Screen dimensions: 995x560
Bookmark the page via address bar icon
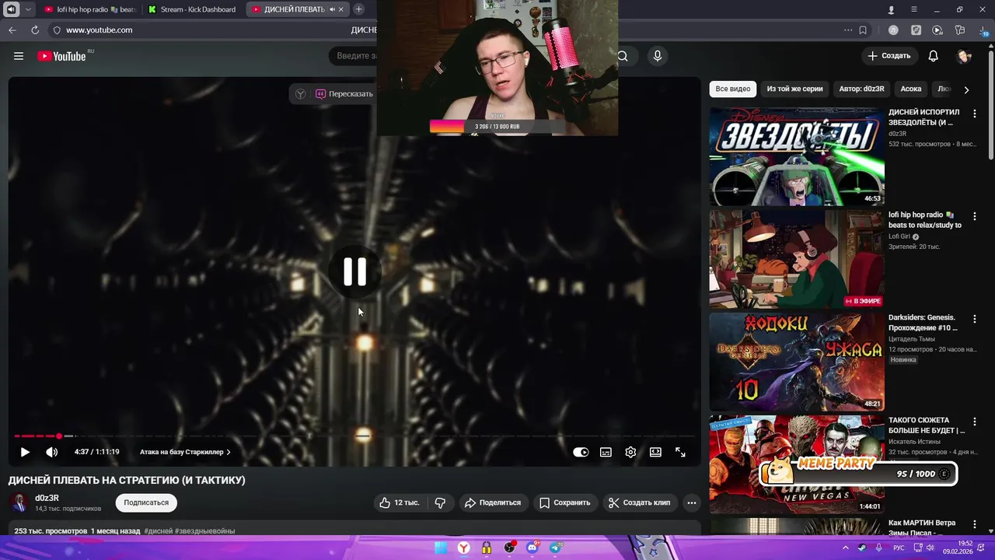tap(863, 30)
